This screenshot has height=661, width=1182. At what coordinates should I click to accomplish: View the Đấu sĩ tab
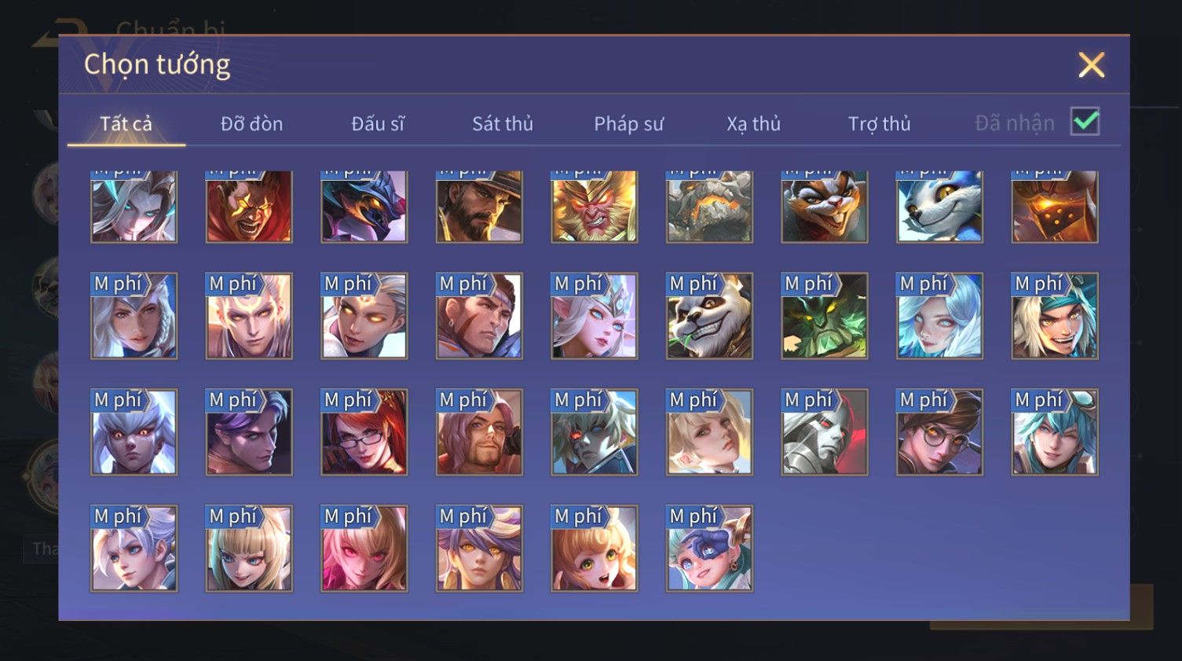[378, 123]
